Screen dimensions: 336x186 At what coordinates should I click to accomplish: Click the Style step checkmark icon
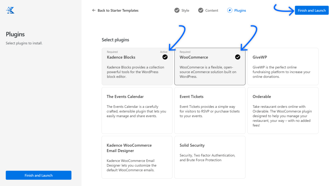[x=177, y=10]
